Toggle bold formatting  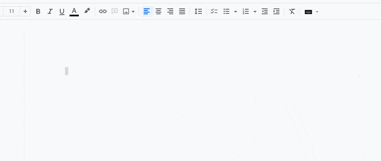click(38, 11)
